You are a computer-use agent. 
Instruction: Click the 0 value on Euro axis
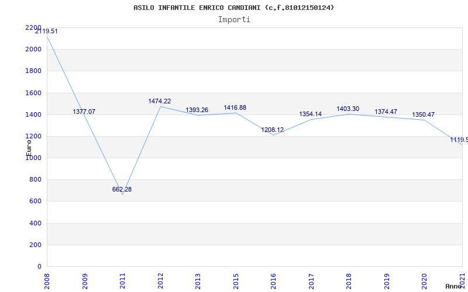[39, 267]
